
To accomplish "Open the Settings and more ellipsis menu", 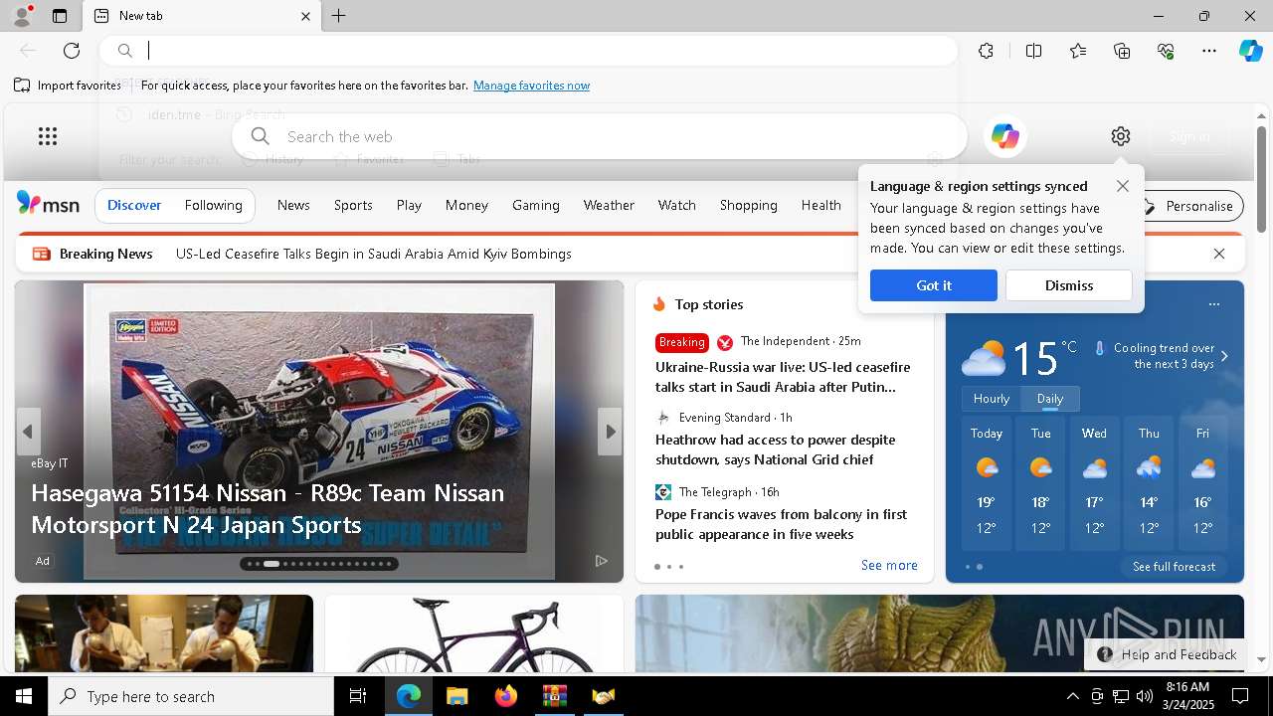I will coord(1209,51).
